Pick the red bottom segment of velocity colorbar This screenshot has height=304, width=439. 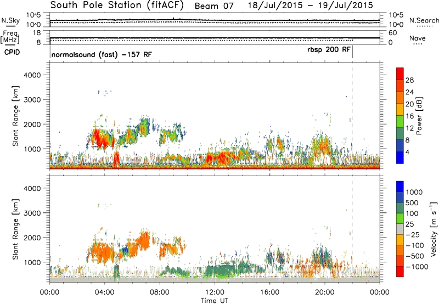coord(400,272)
